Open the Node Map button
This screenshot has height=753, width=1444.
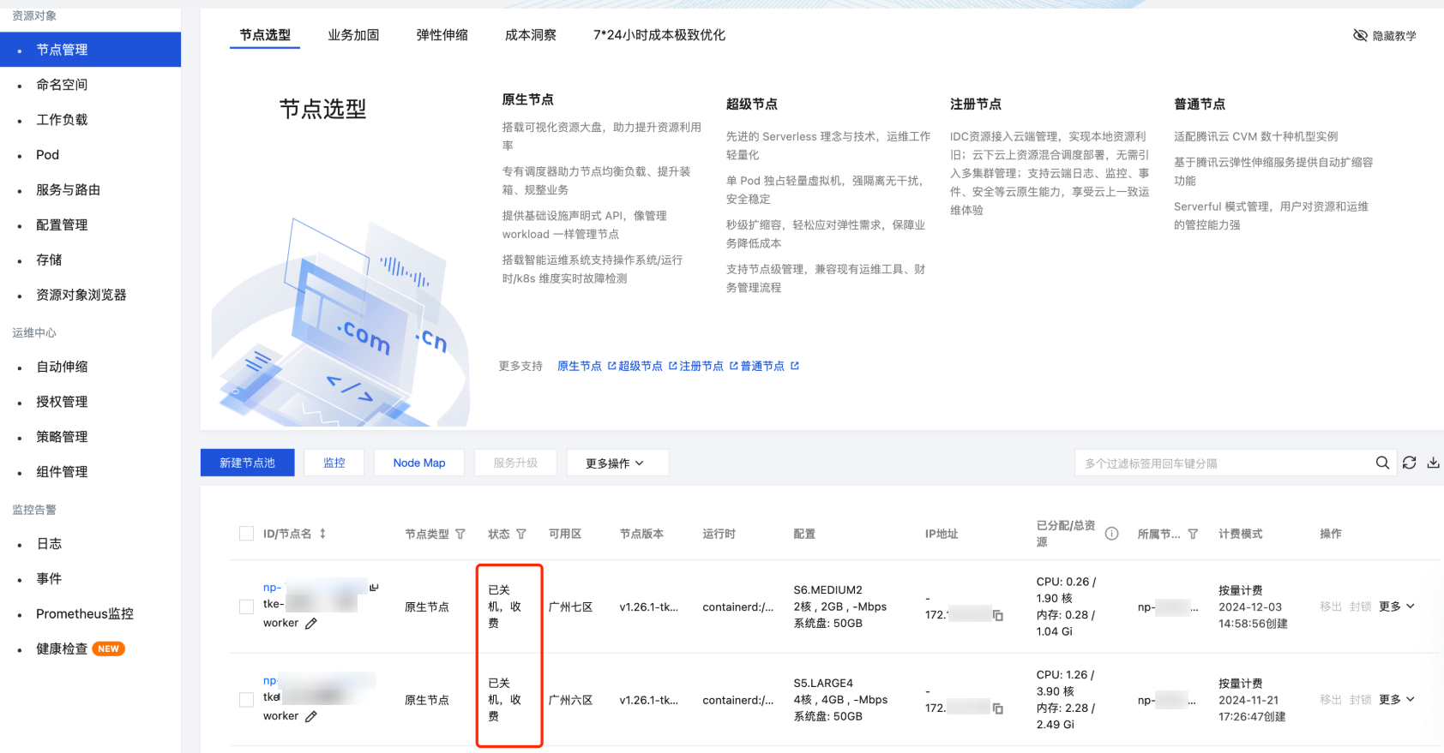click(419, 463)
